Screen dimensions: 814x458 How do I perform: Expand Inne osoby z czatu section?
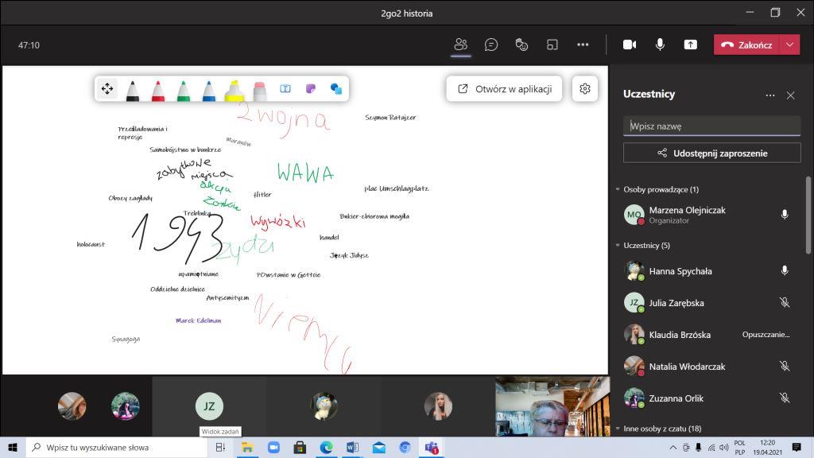point(618,429)
